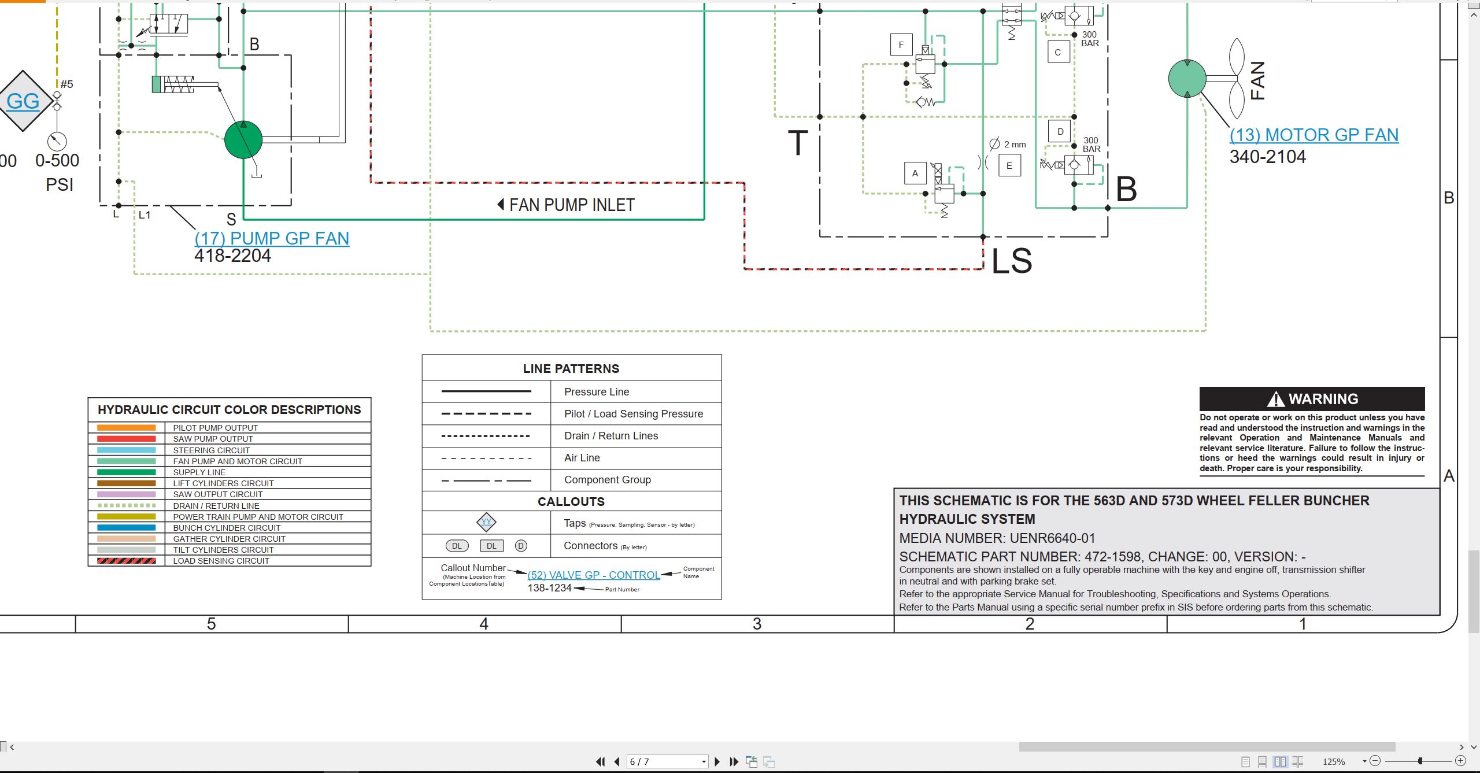The image size is (1480, 773).
Task: Select single page layout view
Action: pyautogui.click(x=1246, y=761)
